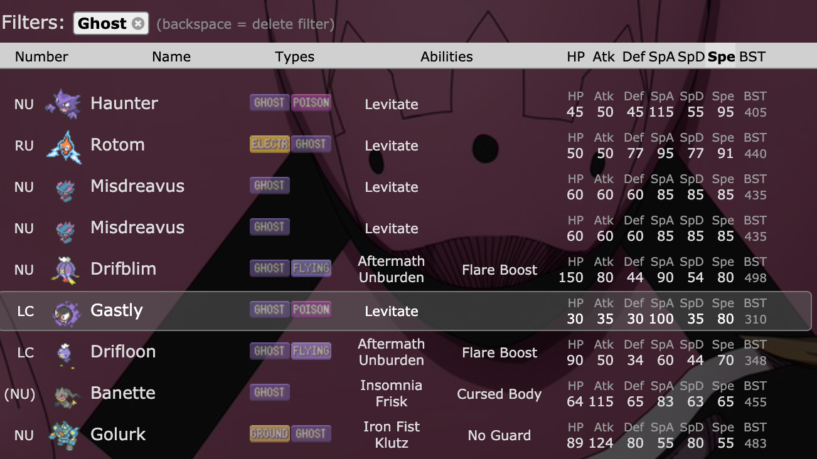Click the Ghost type badge on Banette's row
This screenshot has width=817, height=459.
coord(269,393)
